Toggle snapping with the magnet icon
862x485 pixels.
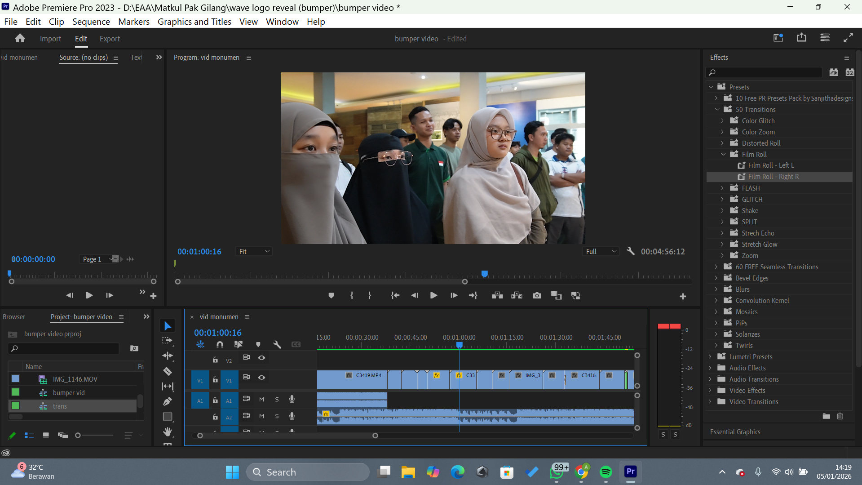tap(220, 344)
